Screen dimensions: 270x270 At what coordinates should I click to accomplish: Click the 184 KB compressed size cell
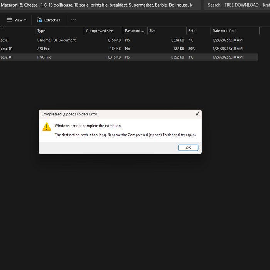[x=115, y=49]
